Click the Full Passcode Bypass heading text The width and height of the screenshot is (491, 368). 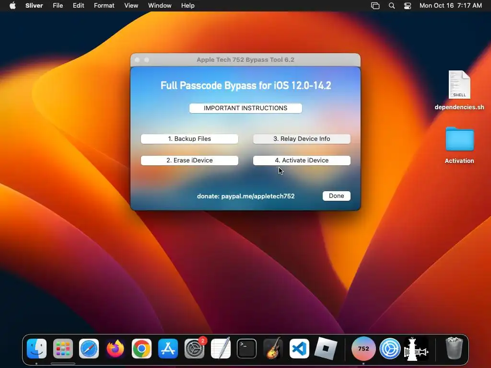(x=246, y=85)
